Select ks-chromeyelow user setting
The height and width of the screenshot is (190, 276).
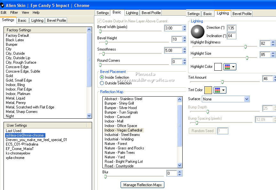pos(18,153)
